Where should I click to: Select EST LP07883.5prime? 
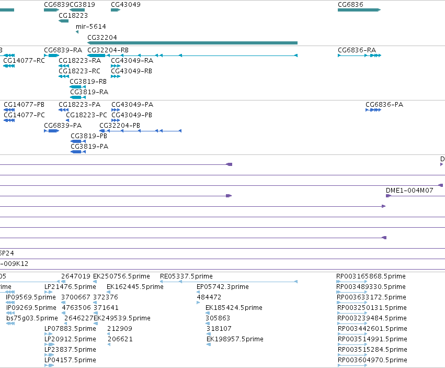(48, 334)
